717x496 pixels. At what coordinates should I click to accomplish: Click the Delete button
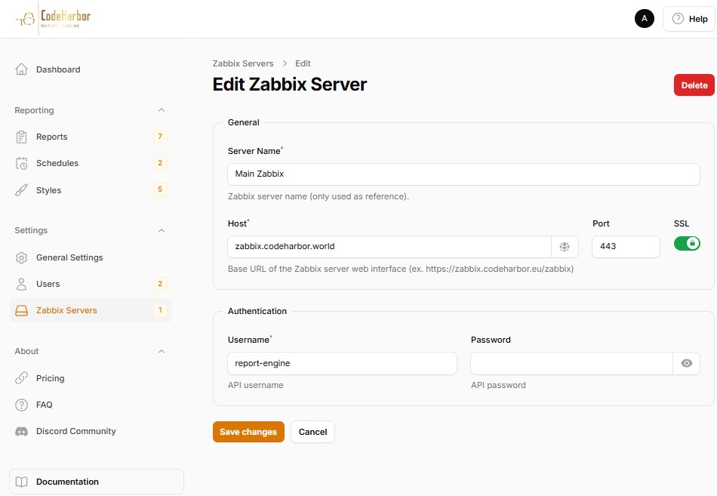click(x=694, y=85)
